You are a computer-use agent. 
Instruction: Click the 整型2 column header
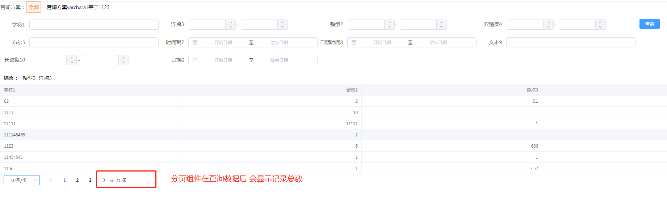(352, 90)
